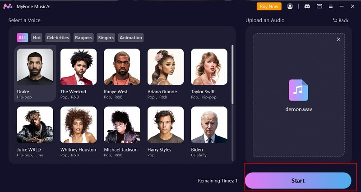Viewport: 361px width, 192px height.
Task: Click the Hip-pop, Emo genre label
Action: point(30,155)
